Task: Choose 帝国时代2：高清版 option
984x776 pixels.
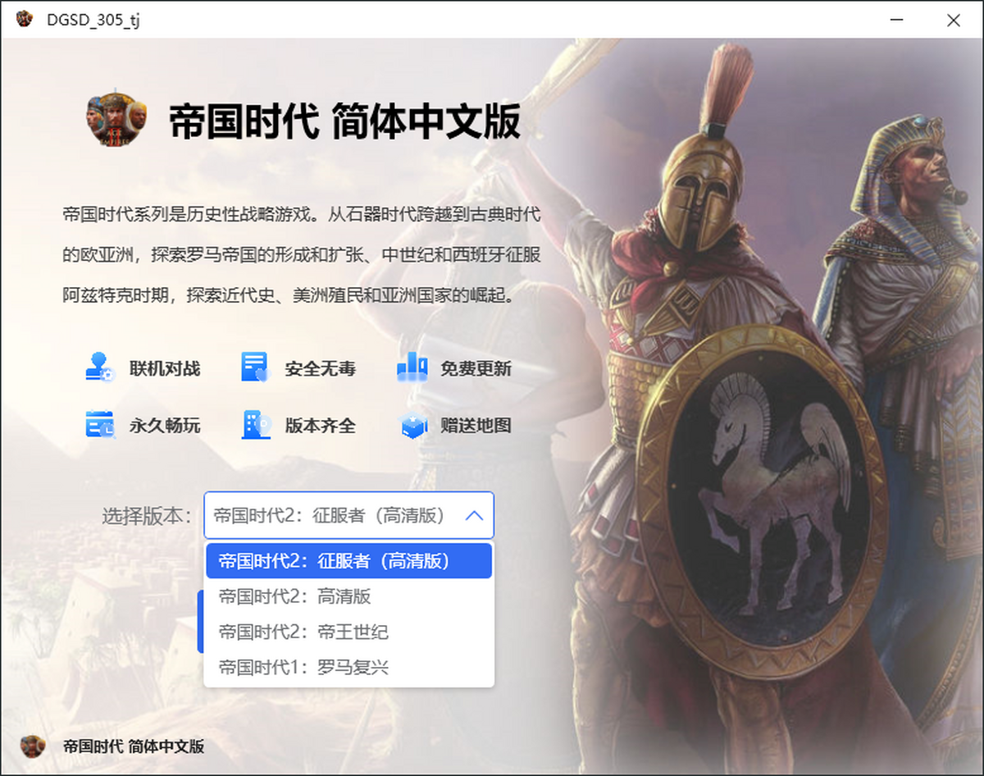Action: coord(348,596)
